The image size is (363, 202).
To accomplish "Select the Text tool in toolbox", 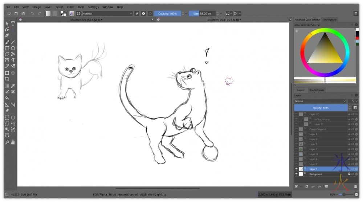I will point(13,24).
